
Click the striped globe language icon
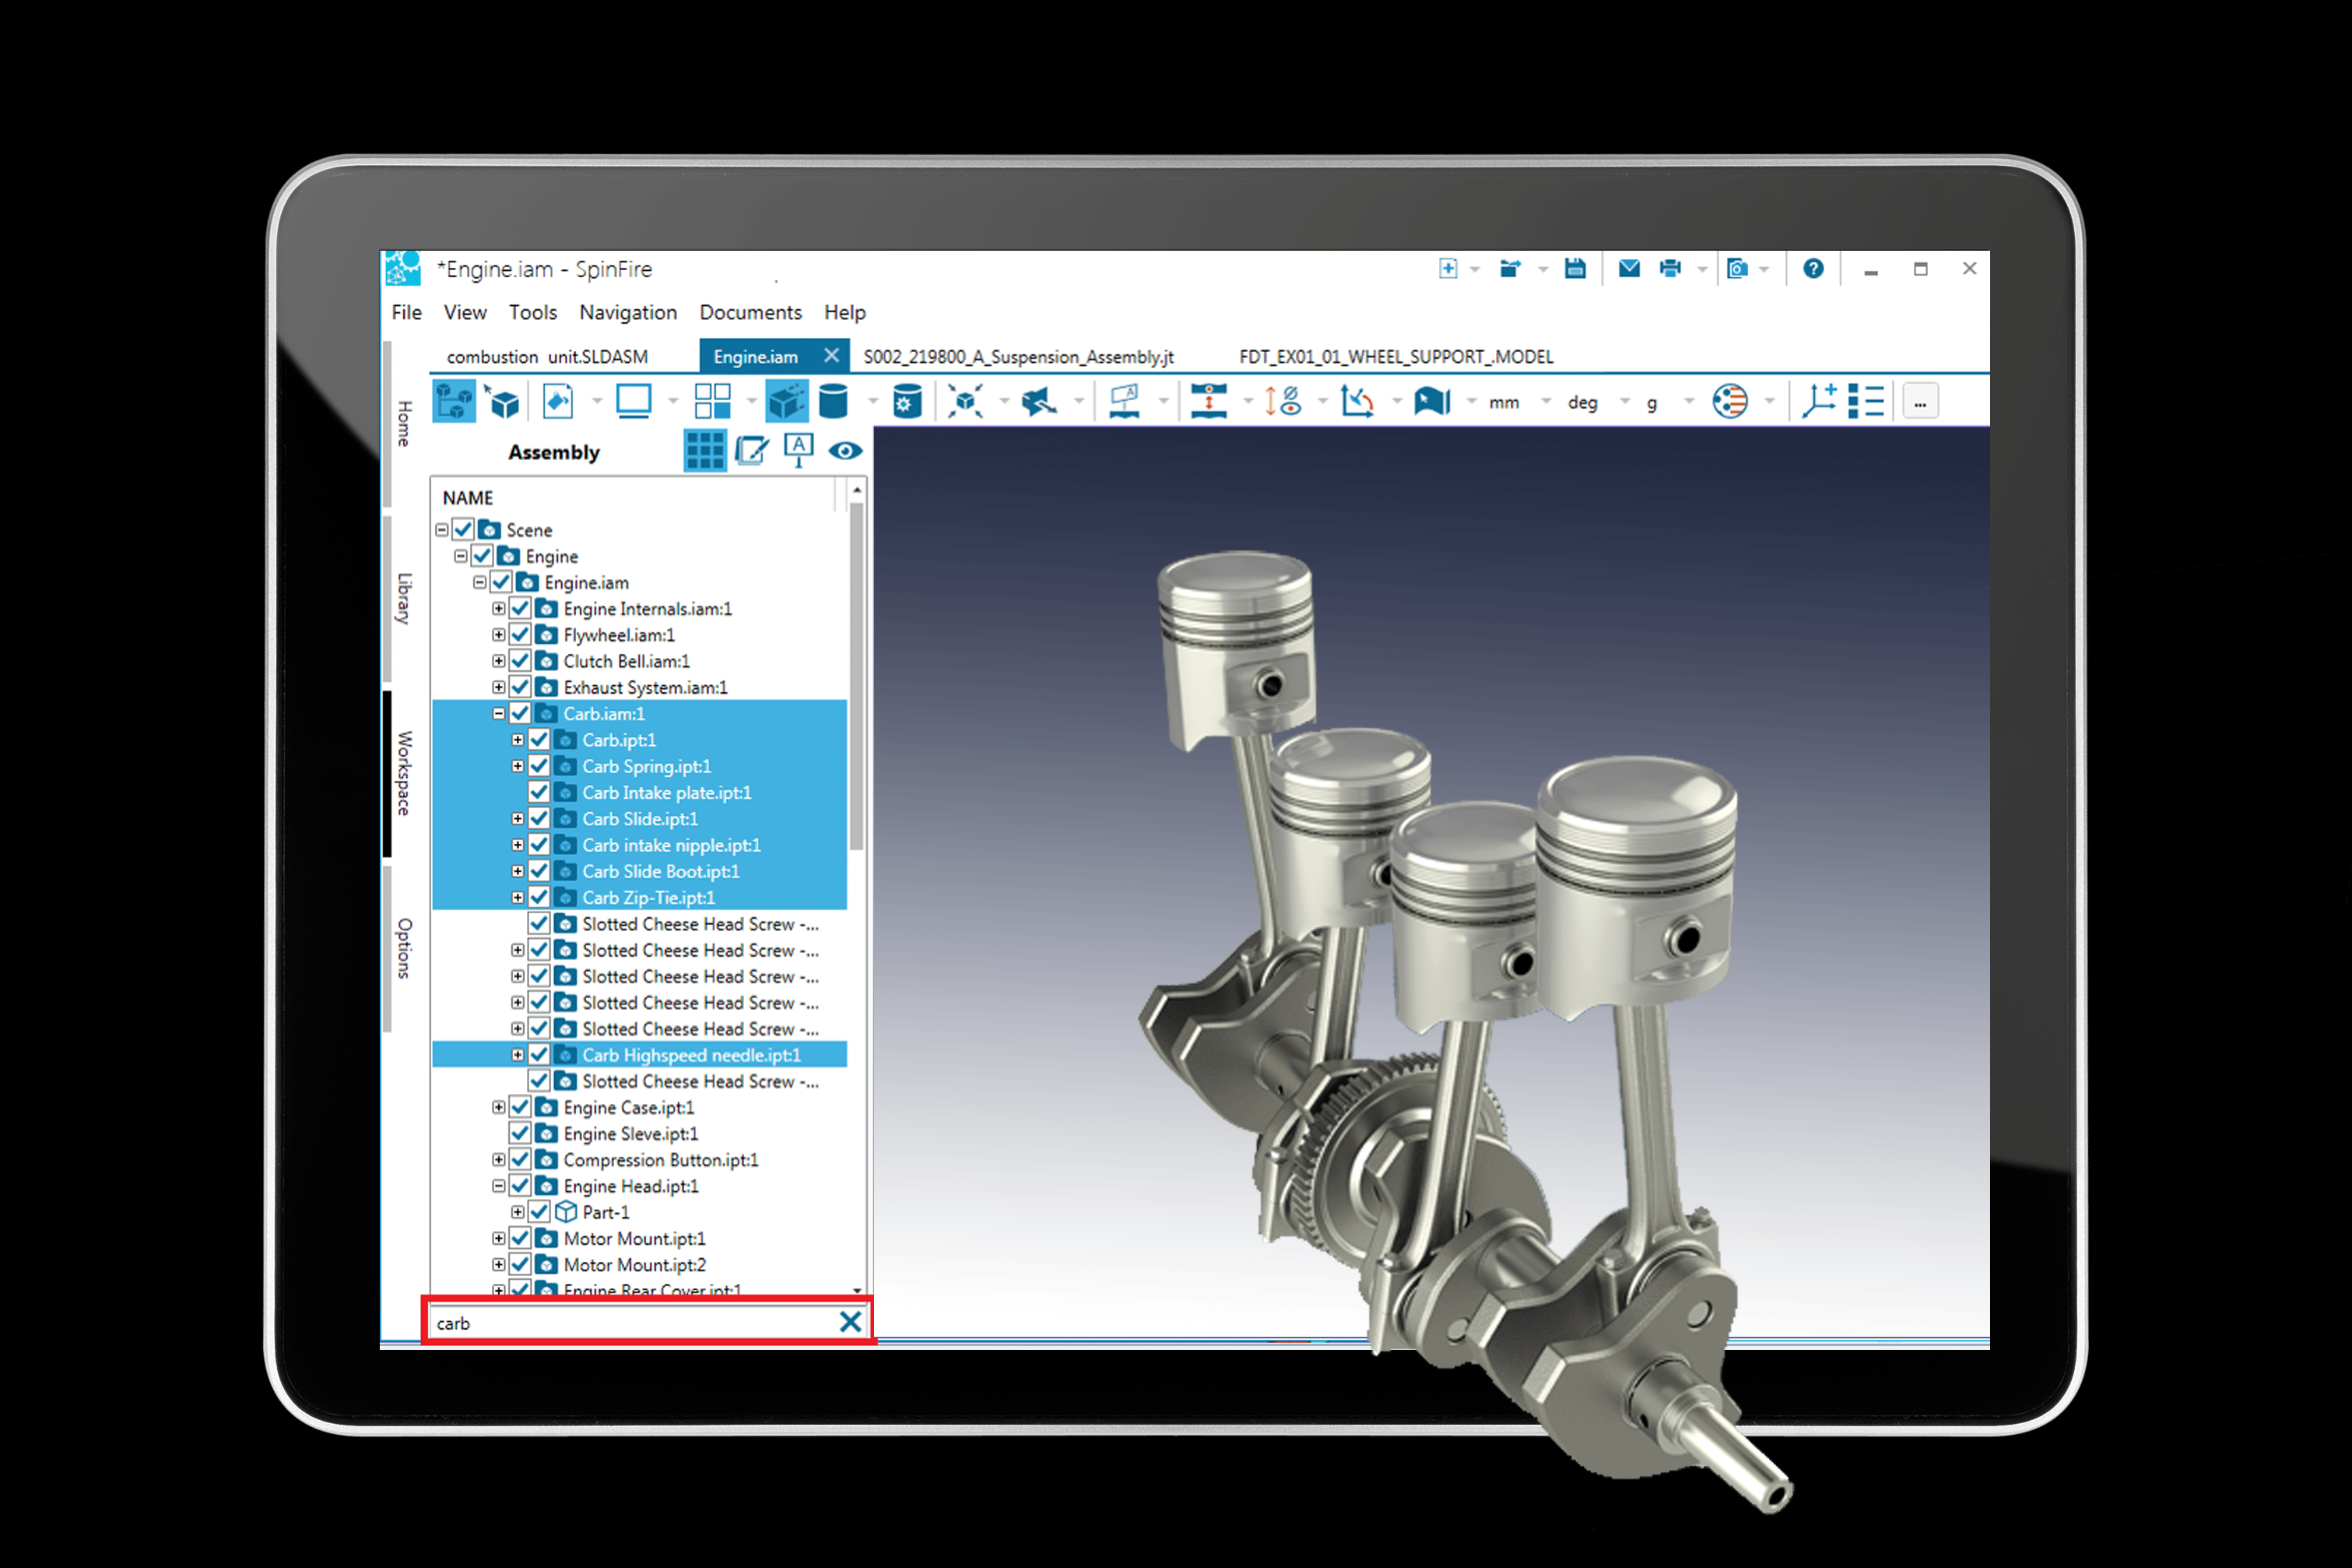click(x=1730, y=402)
